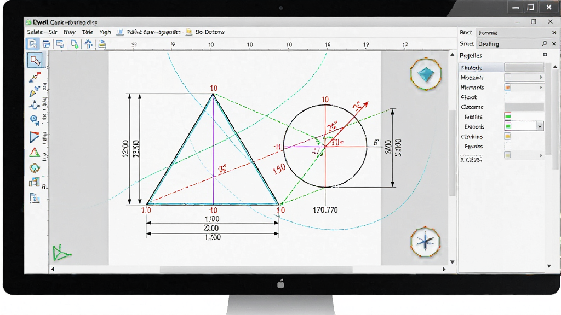Image resolution: width=561 pixels, height=315 pixels.
Task: Open the Tiale menu
Action: [87, 32]
